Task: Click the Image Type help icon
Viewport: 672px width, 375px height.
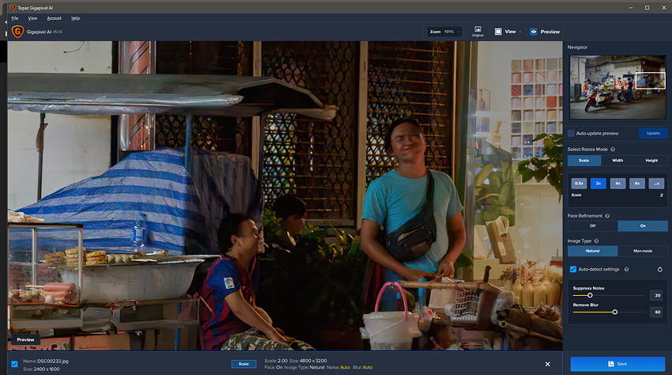Action: [596, 241]
